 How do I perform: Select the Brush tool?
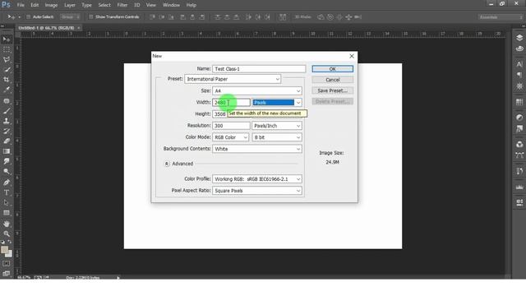[7, 111]
